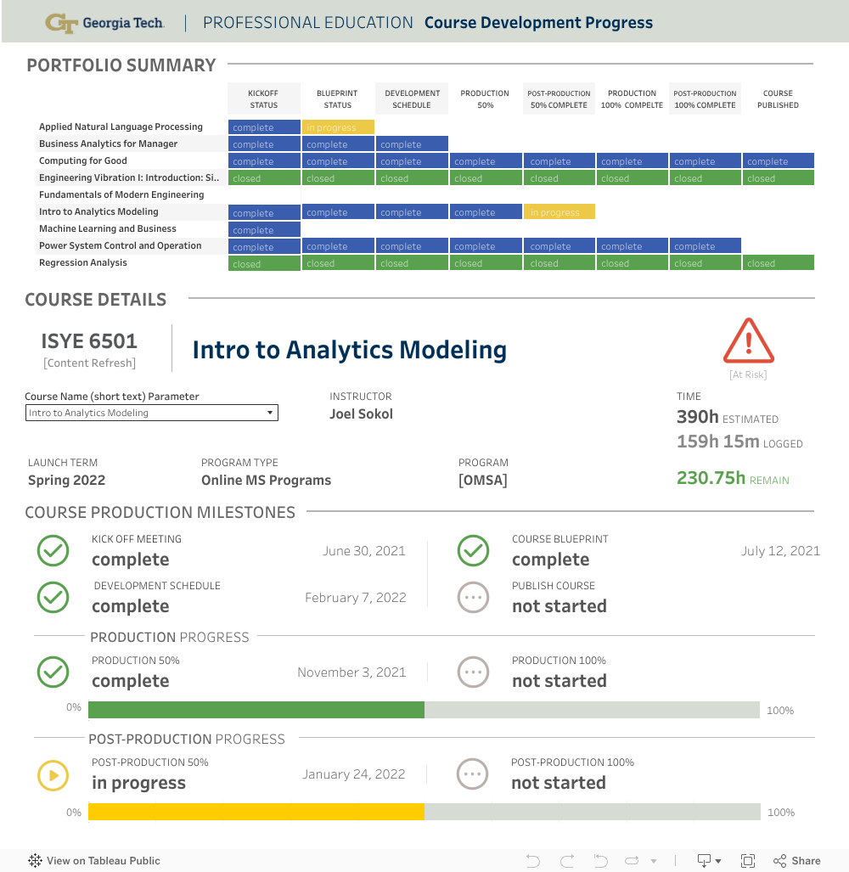
Task: Click the undo arrow icon
Action: (x=533, y=861)
